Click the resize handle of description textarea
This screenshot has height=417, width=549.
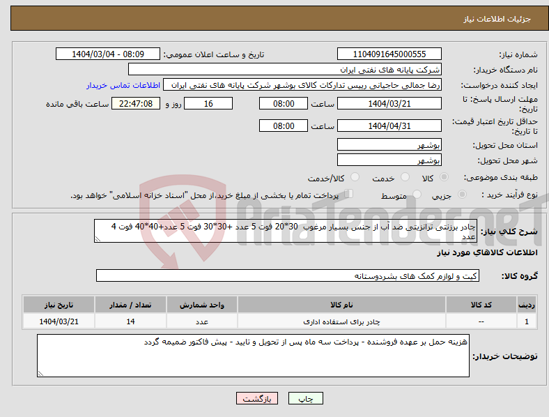click(x=98, y=239)
